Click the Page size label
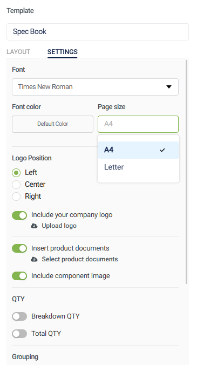The width and height of the screenshot is (197, 365). 111,107
